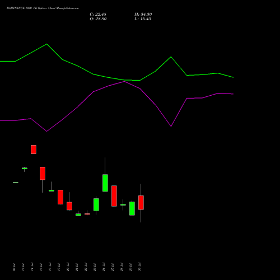This screenshot has width=280, height=280.
Task: Click the 27 Jul date label
Action: pyautogui.click(x=113, y=267)
